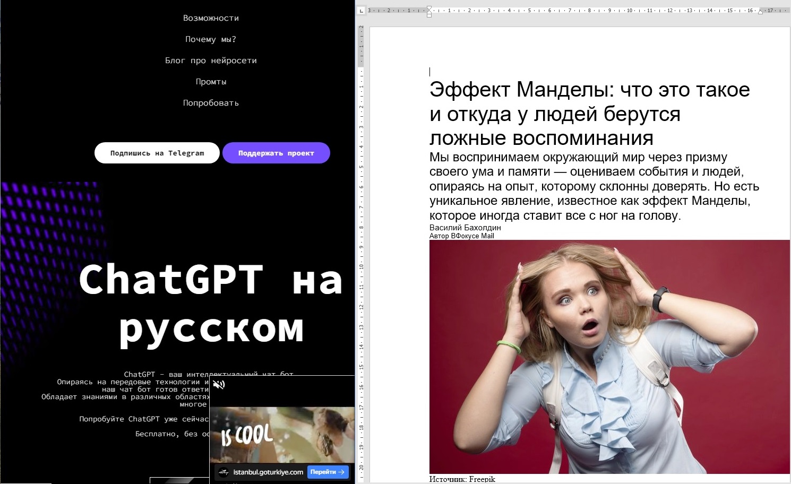Click the blue Перейти ad button

(x=328, y=472)
